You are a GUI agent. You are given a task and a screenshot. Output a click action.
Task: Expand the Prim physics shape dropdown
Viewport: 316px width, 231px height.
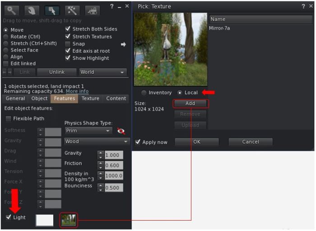pyautogui.click(x=88, y=131)
